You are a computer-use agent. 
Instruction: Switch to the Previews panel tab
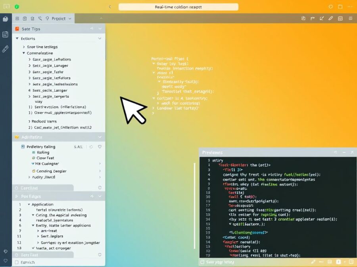click(213, 152)
